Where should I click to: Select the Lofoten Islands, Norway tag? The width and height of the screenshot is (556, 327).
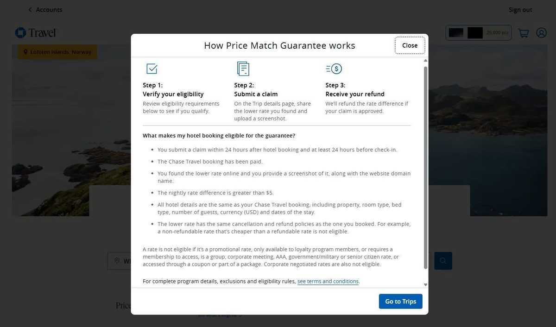point(57,52)
